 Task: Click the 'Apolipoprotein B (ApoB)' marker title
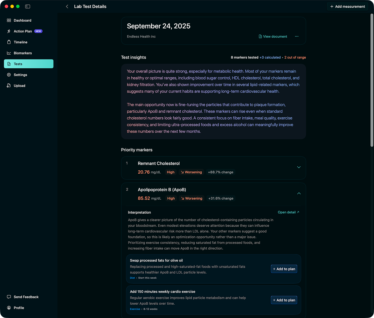pyautogui.click(x=162, y=190)
